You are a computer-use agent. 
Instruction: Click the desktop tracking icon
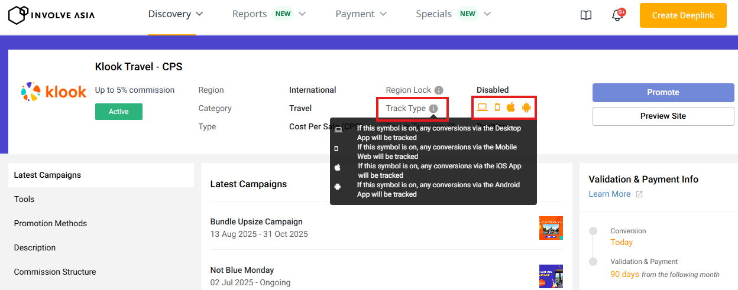[483, 107]
